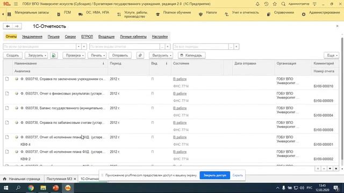Click the report type filter field
Screen dimensions: 344x193
click(124, 47)
